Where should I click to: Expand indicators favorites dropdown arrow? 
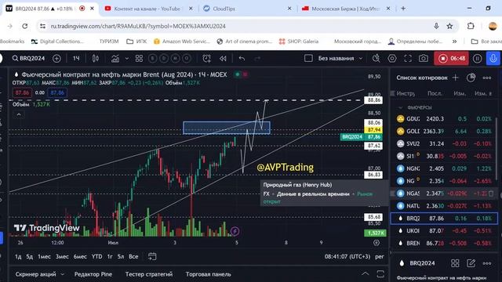[x=127, y=59]
